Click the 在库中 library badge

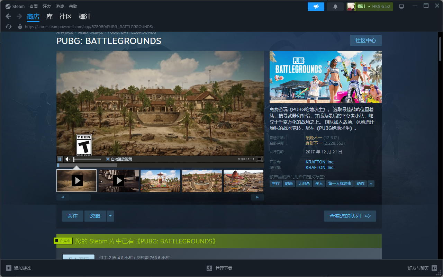click(63, 241)
